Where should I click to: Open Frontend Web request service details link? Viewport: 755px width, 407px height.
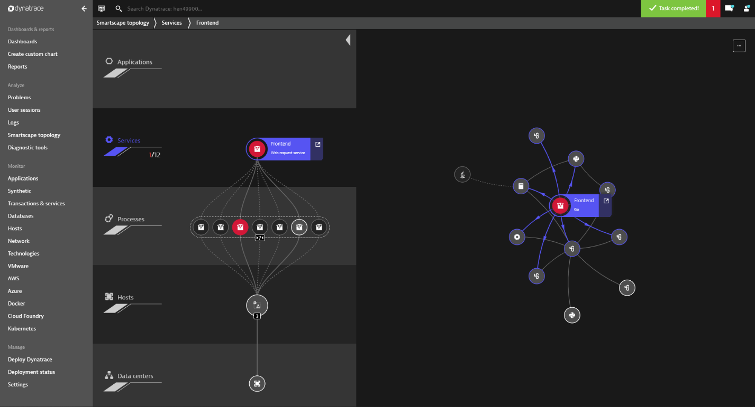(317, 144)
